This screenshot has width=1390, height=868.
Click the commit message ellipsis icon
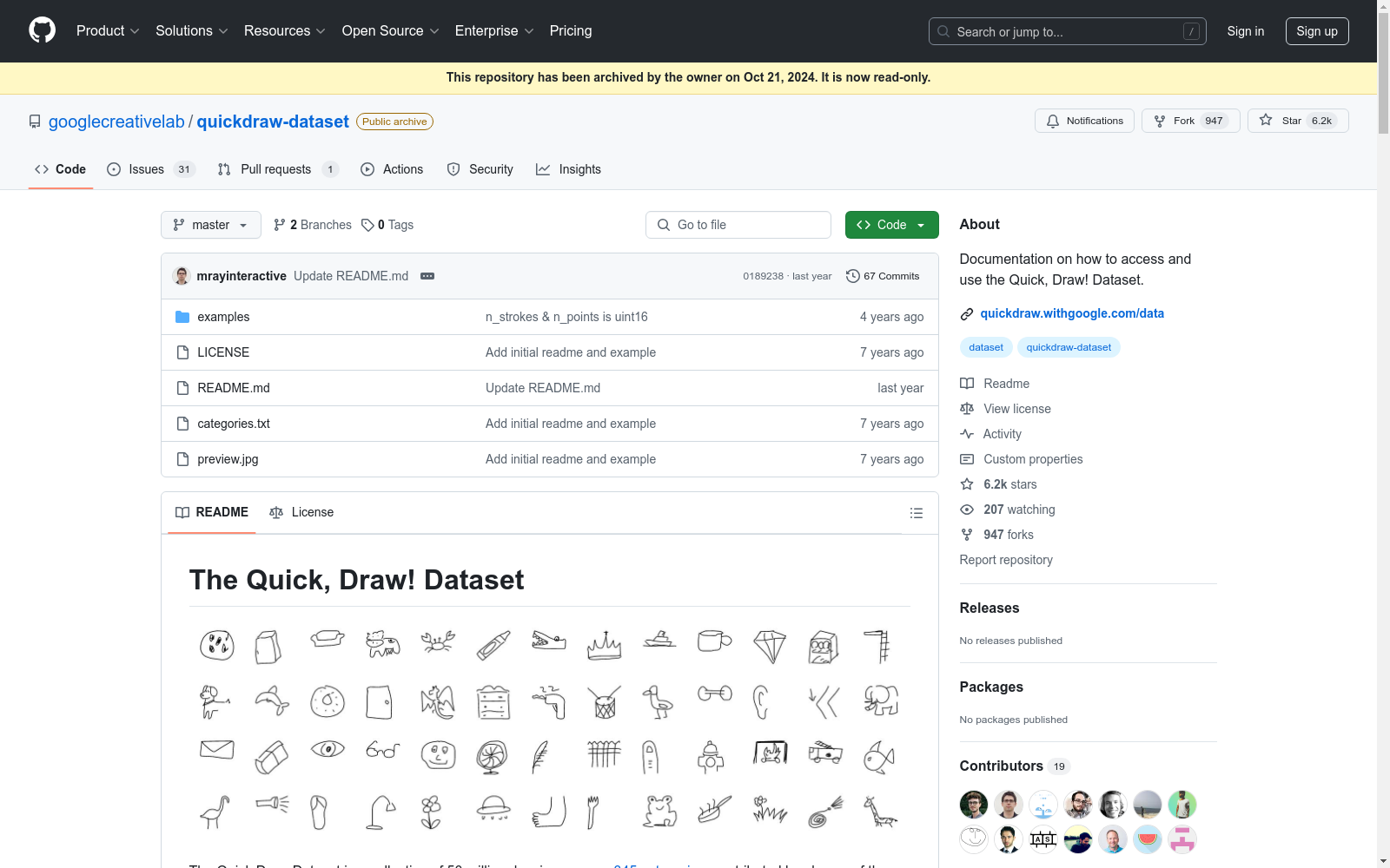427,276
